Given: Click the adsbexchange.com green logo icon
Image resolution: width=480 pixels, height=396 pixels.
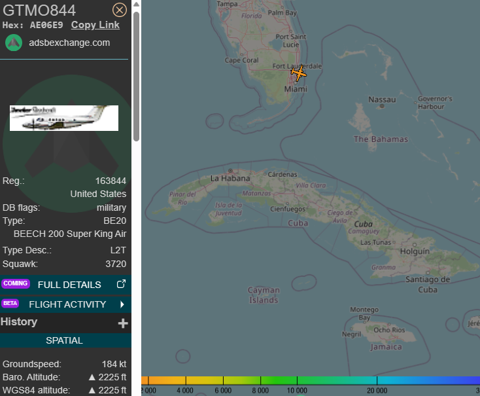Looking at the screenshot, I should click(x=14, y=43).
